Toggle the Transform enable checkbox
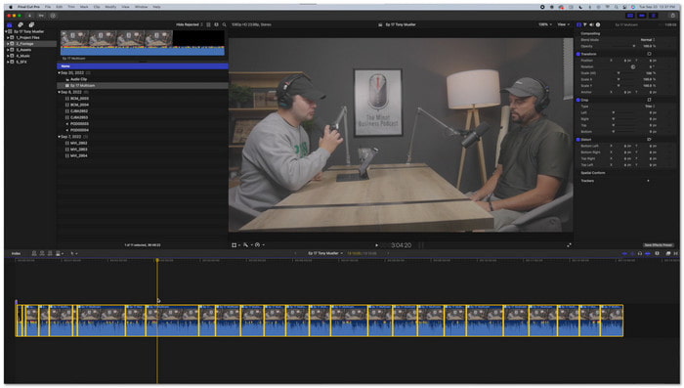Screen dimensions: 684x388 (x=578, y=54)
